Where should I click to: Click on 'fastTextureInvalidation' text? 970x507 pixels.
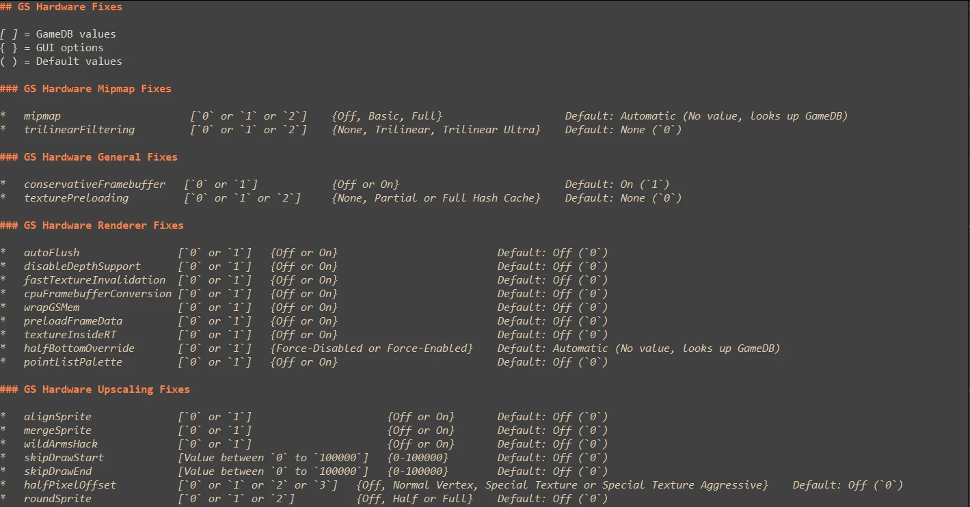[x=94, y=280]
